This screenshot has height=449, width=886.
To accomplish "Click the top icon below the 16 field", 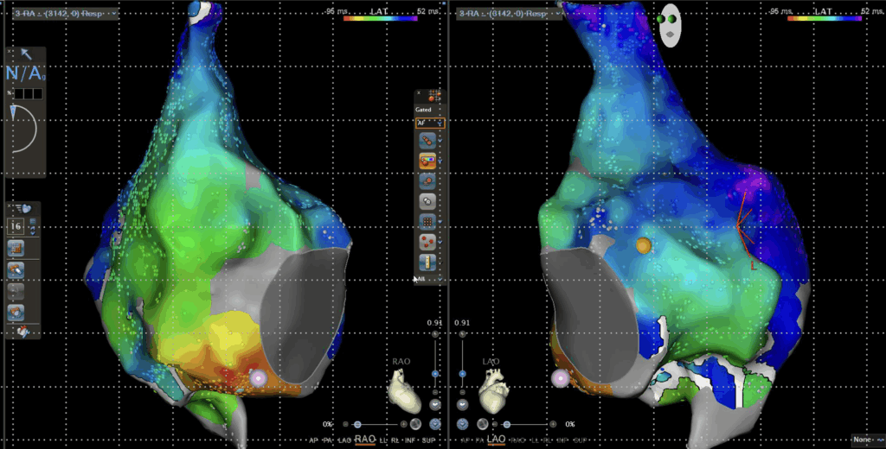I will coord(16,249).
